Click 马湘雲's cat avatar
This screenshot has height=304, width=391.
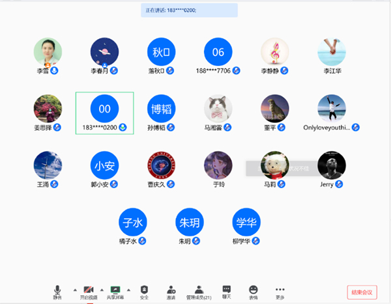pos(218,108)
